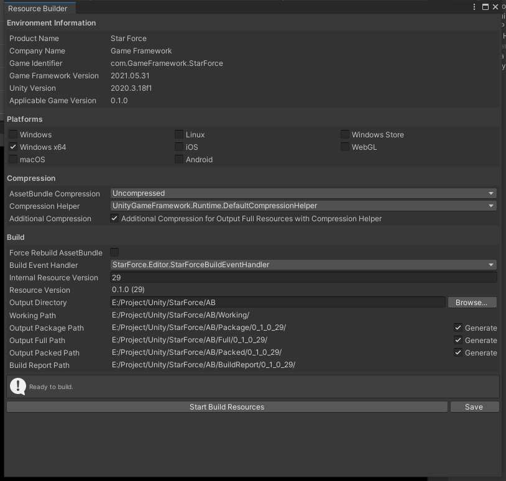Image resolution: width=506 pixels, height=481 pixels.
Task: Open the Resource Builder window options menu
Action: coord(474,7)
